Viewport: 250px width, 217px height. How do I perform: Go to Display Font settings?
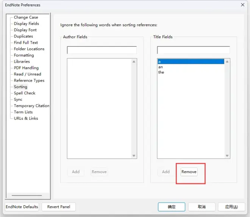point(25,30)
